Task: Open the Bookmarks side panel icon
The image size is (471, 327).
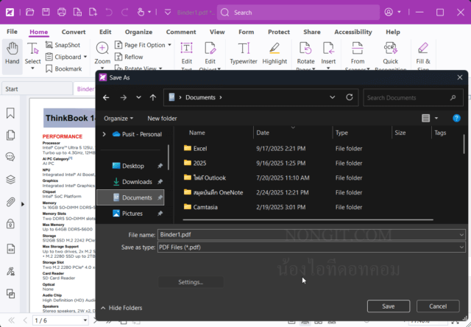Action: 10,113
